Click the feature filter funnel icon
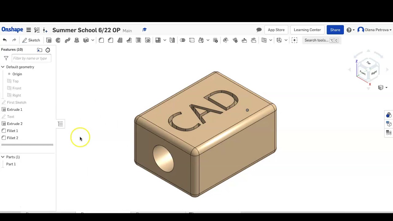The height and width of the screenshot is (221, 393). (x=6, y=58)
